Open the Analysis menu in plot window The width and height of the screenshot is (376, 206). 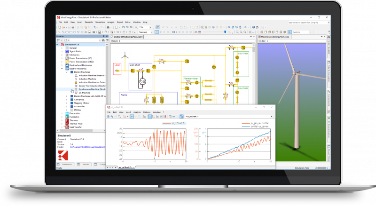pyautogui.click(x=137, y=112)
